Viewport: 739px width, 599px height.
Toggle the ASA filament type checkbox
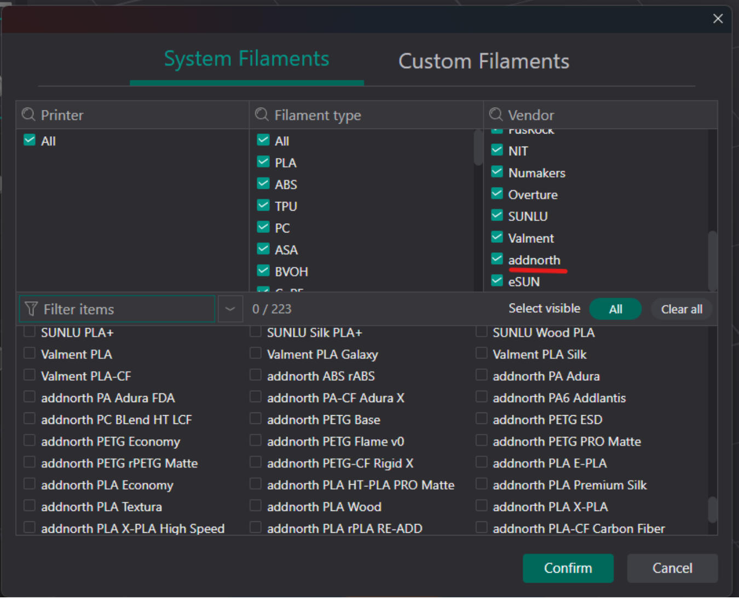click(x=263, y=249)
